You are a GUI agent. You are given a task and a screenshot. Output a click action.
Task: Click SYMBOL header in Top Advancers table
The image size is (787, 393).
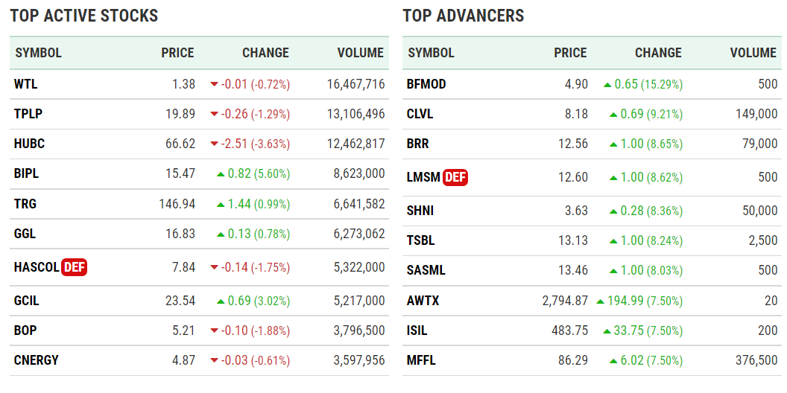point(431,53)
